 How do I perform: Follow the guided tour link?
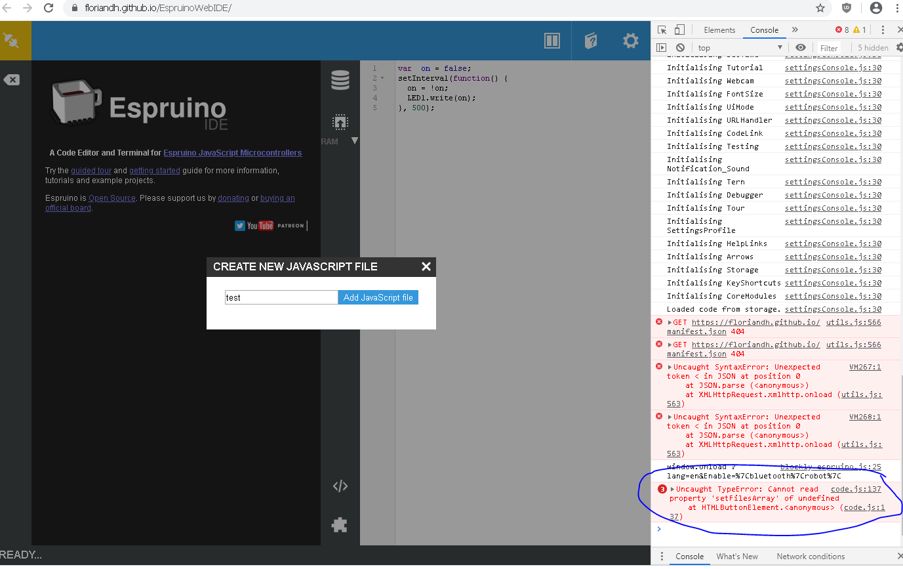click(91, 171)
